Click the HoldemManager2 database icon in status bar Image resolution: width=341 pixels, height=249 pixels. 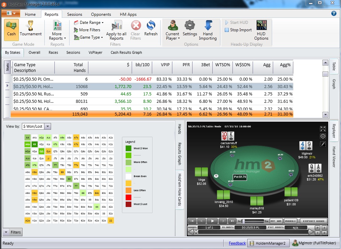coord(252,243)
